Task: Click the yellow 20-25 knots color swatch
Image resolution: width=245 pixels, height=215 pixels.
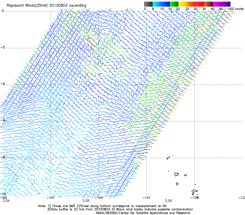Action: point(183,4)
